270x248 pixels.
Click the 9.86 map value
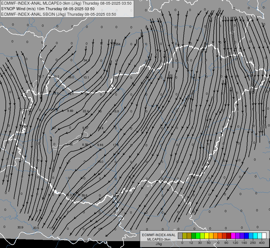tap(100, 145)
